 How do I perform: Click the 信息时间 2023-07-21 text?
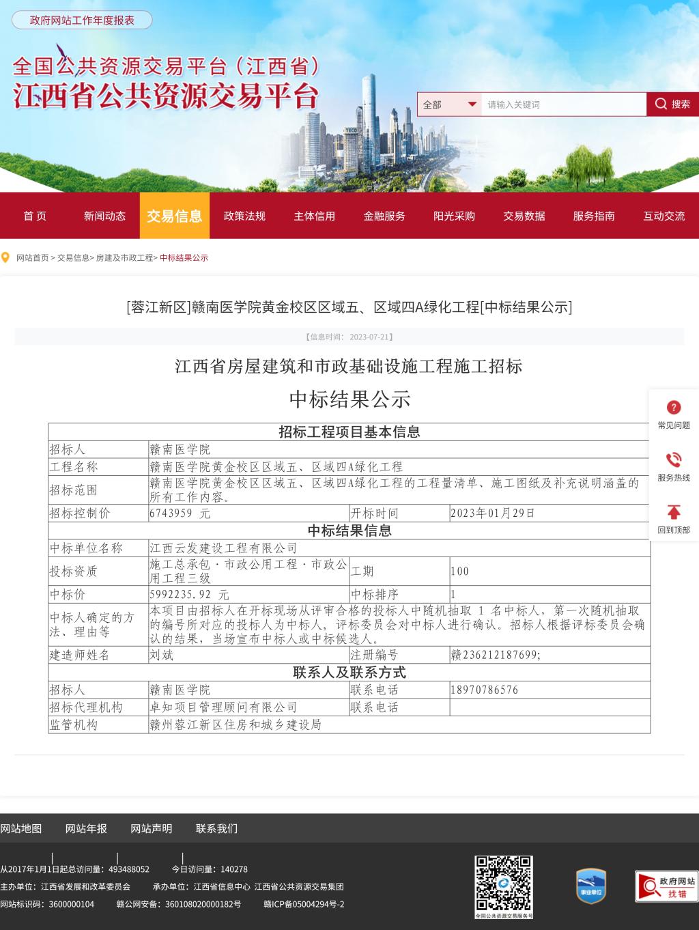[349, 337]
